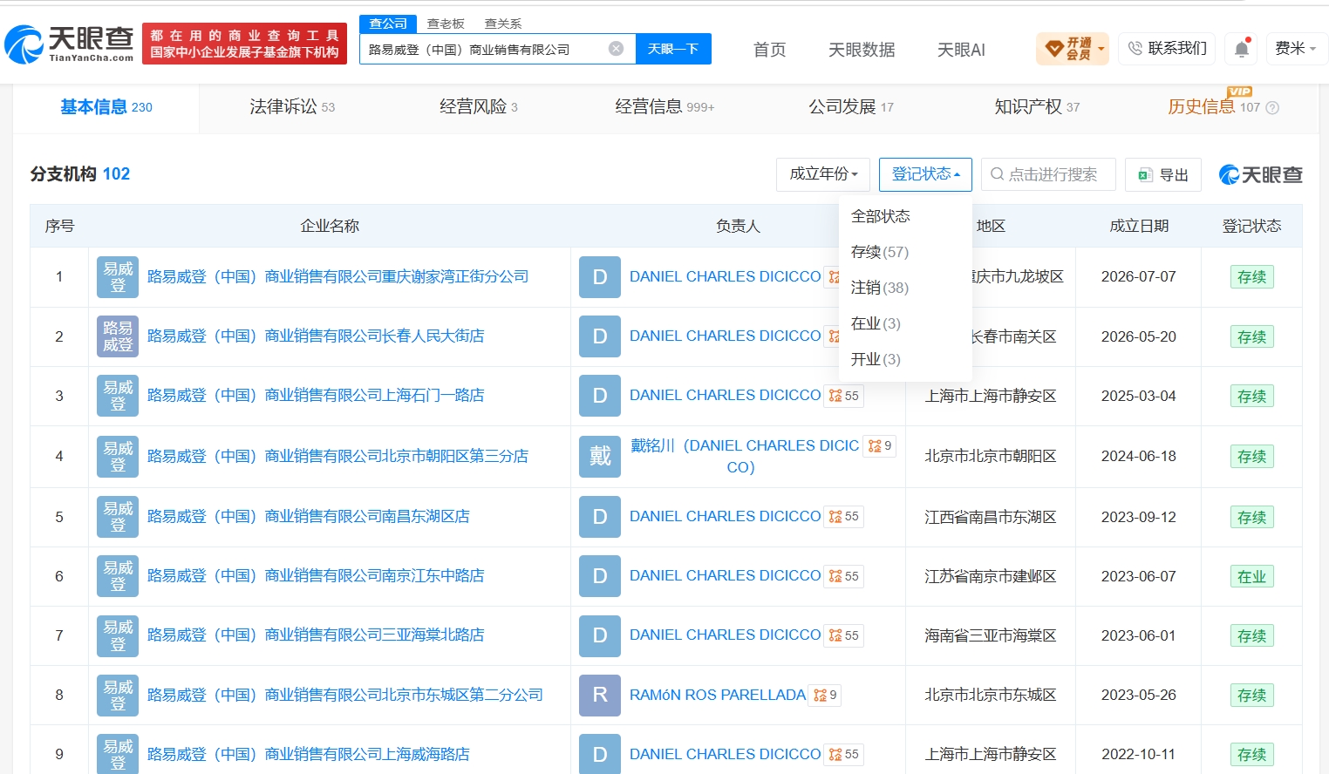Click the 在业 status tag dated 2023-06-07
Screen dimensions: 1329x774
(1251, 577)
